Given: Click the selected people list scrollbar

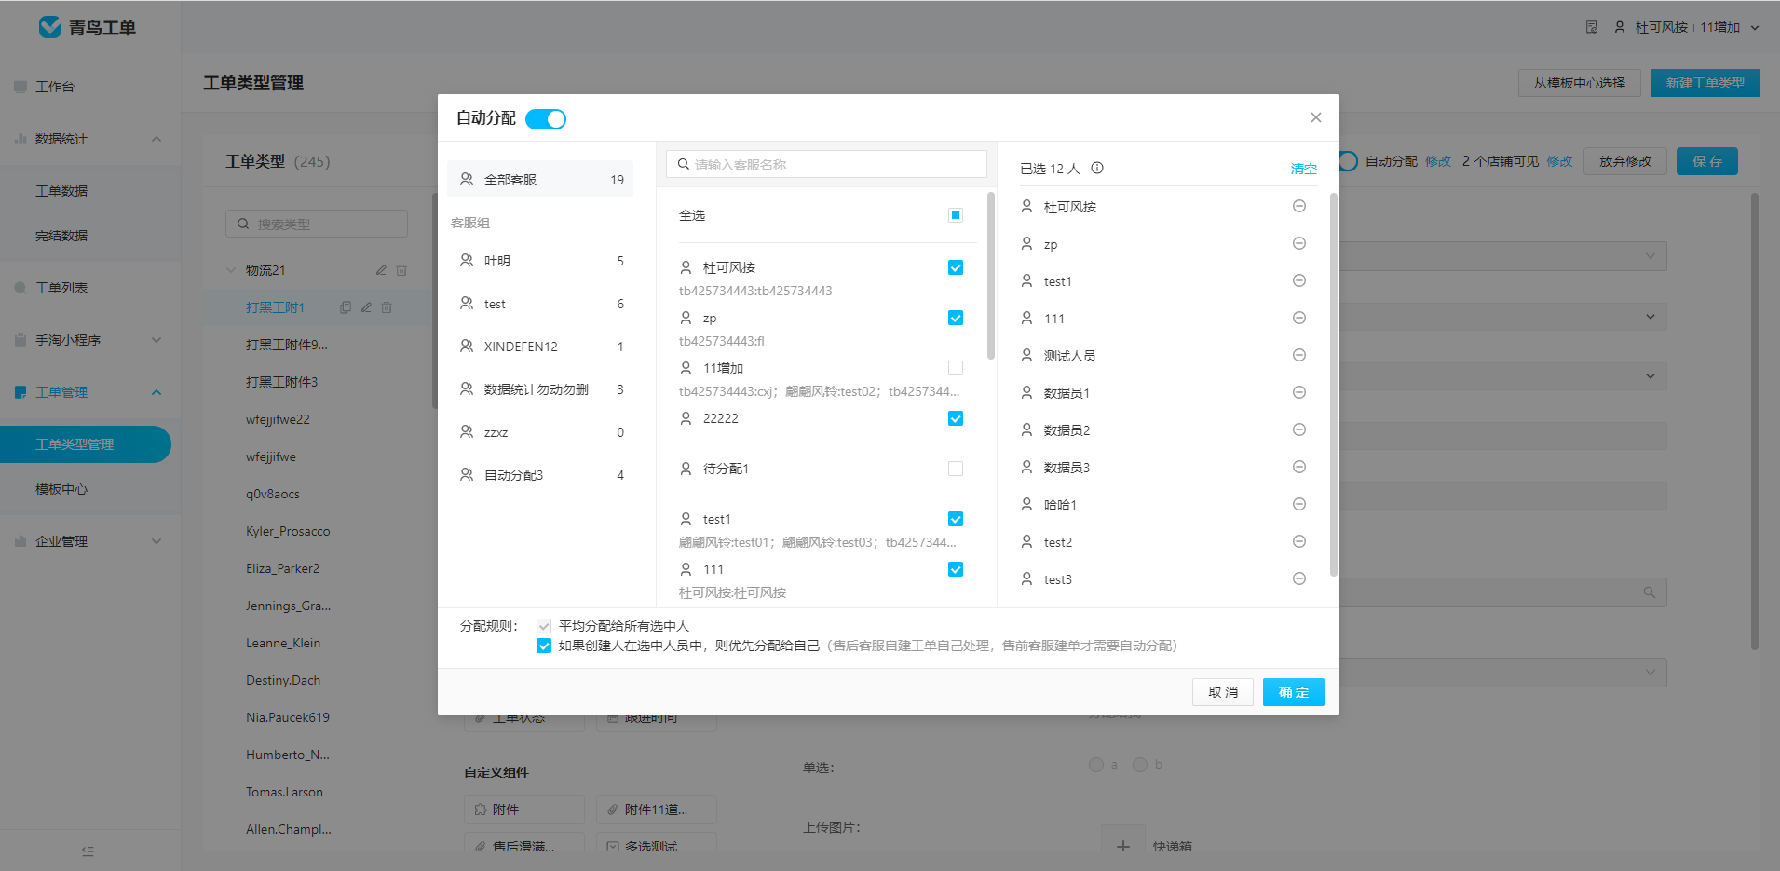Looking at the screenshot, I should point(1333,385).
